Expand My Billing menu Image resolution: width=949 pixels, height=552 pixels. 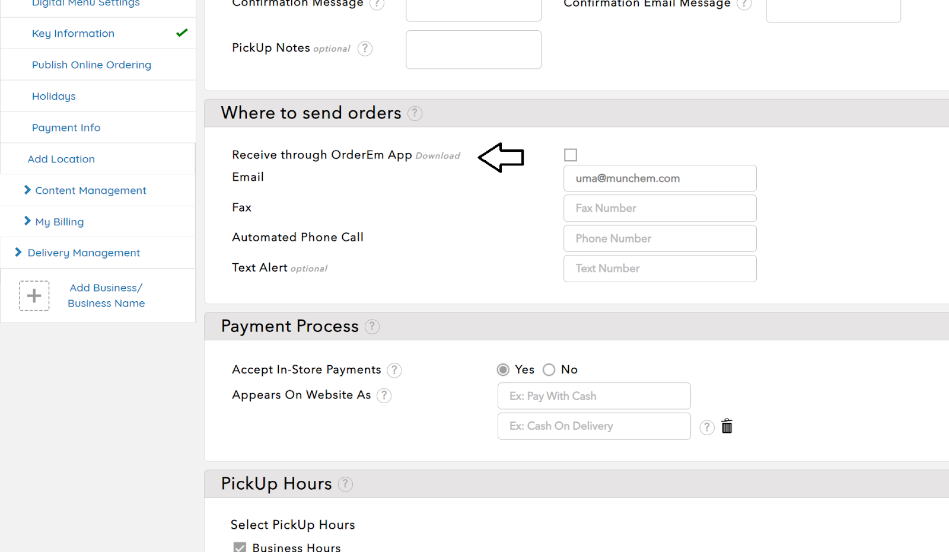click(59, 222)
